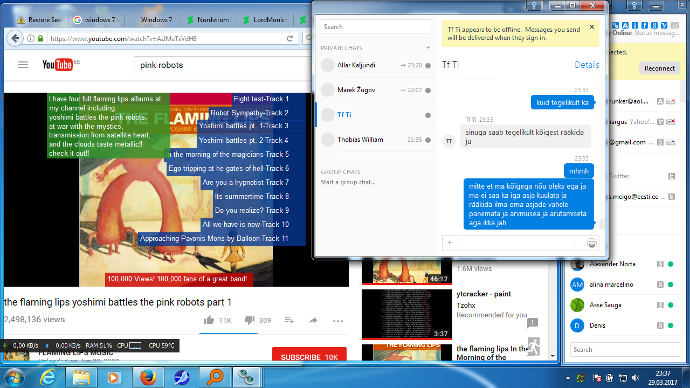This screenshot has height=388, width=690.
Task: Launch Firefox from the taskbar
Action: (147, 377)
